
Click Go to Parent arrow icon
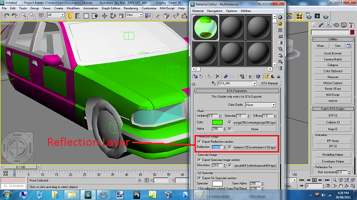pyautogui.click(x=272, y=77)
